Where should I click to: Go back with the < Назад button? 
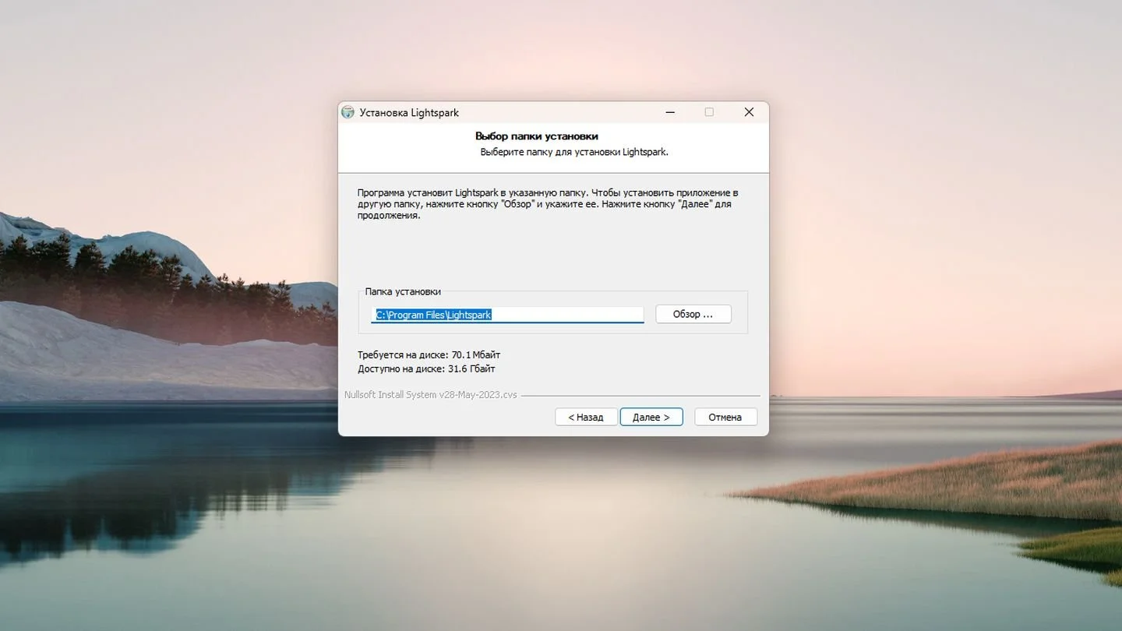(x=586, y=417)
